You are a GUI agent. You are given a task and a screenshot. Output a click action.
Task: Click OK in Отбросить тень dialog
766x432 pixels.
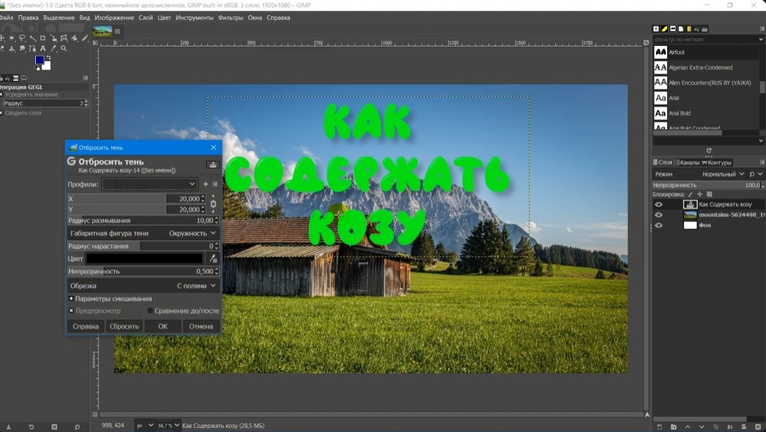[x=163, y=326]
